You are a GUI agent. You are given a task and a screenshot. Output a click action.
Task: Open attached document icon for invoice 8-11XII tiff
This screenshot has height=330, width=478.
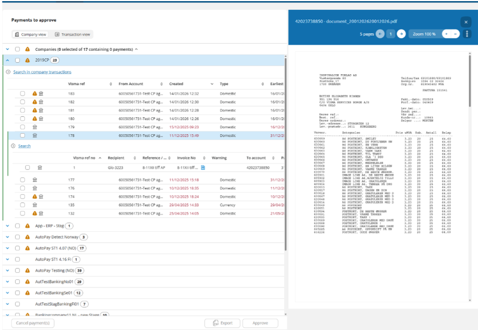(x=203, y=167)
